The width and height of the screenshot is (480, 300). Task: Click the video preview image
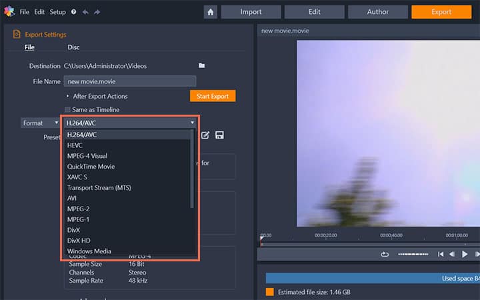(388, 133)
